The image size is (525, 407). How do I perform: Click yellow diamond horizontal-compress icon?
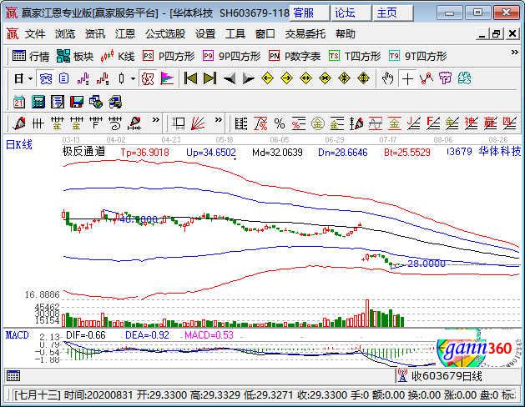[x=326, y=78]
